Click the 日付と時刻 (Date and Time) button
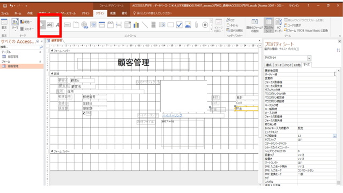343x193 pixels. pyautogui.click(x=235, y=31)
